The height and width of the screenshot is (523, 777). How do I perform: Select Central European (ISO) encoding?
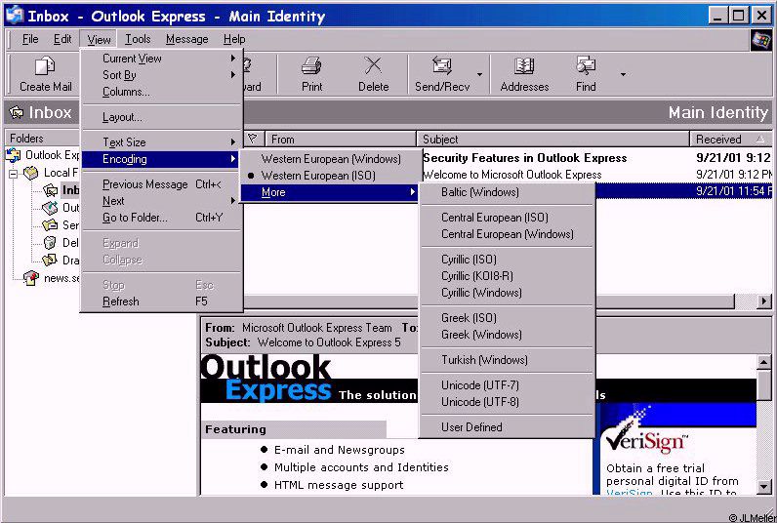[507, 218]
